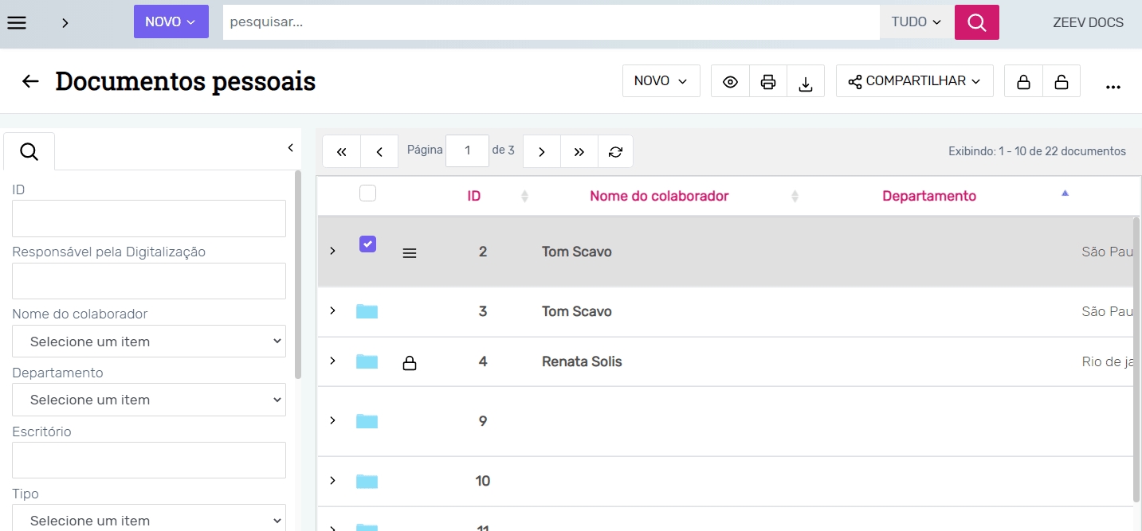Open the TUDO search filter dropdown
The image size is (1142, 531).
(916, 22)
